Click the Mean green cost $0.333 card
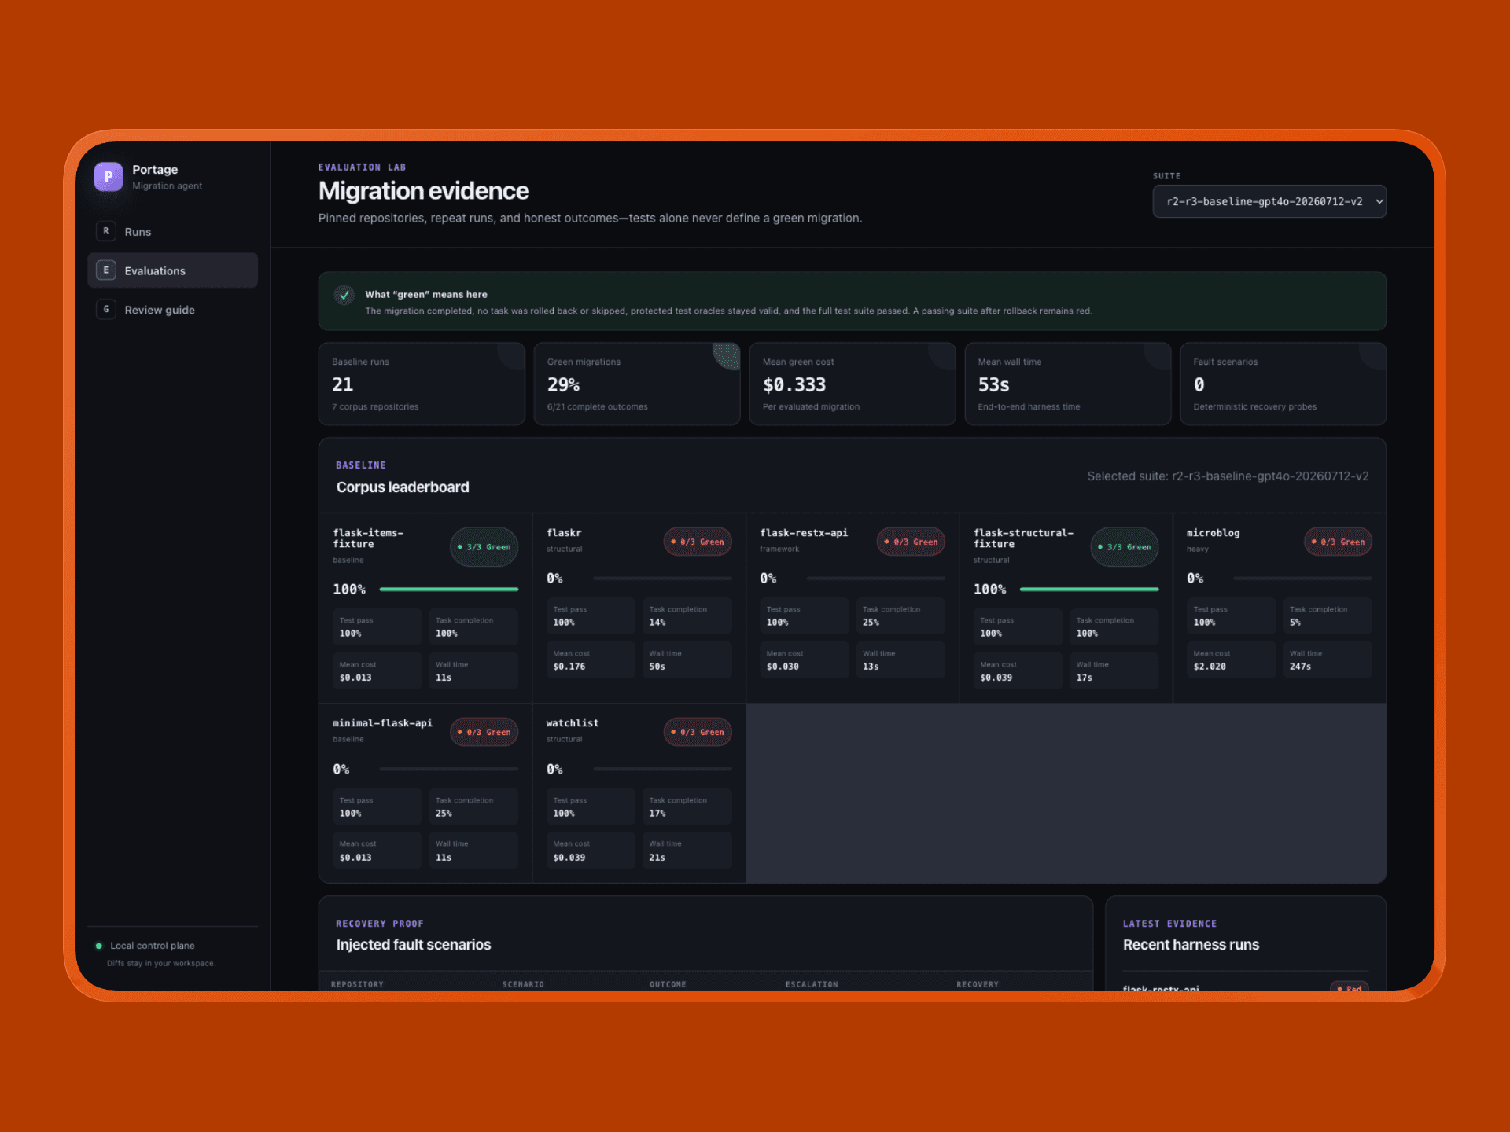The height and width of the screenshot is (1132, 1510). pyautogui.click(x=853, y=384)
